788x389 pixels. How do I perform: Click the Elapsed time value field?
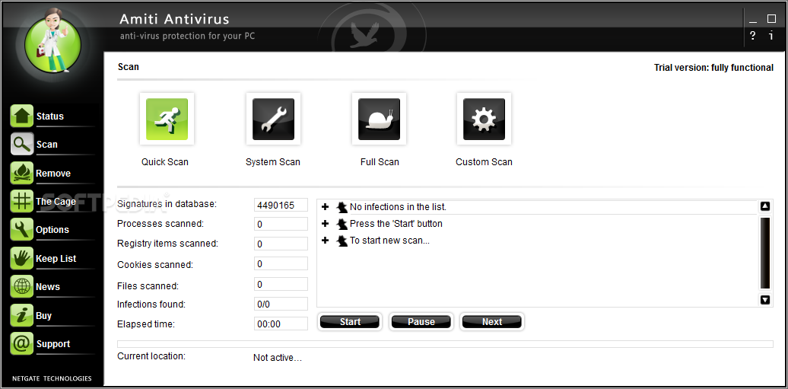[281, 324]
